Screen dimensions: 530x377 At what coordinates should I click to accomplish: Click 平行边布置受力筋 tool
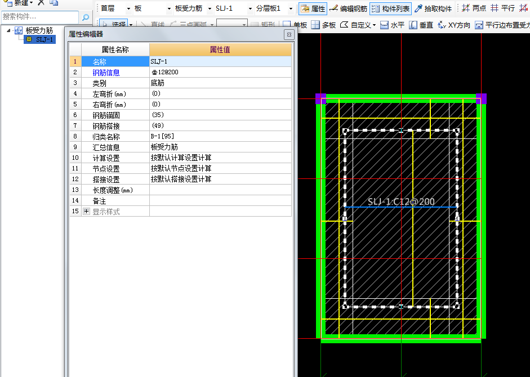(x=502, y=25)
